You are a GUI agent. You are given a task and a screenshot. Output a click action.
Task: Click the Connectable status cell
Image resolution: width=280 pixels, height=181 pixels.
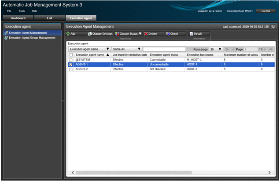(x=166, y=60)
